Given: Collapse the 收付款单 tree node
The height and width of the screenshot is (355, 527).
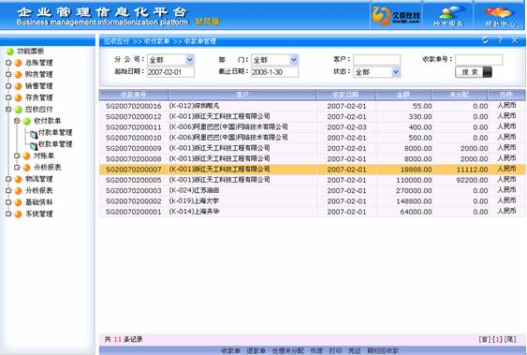Looking at the screenshot, I should coord(17,121).
